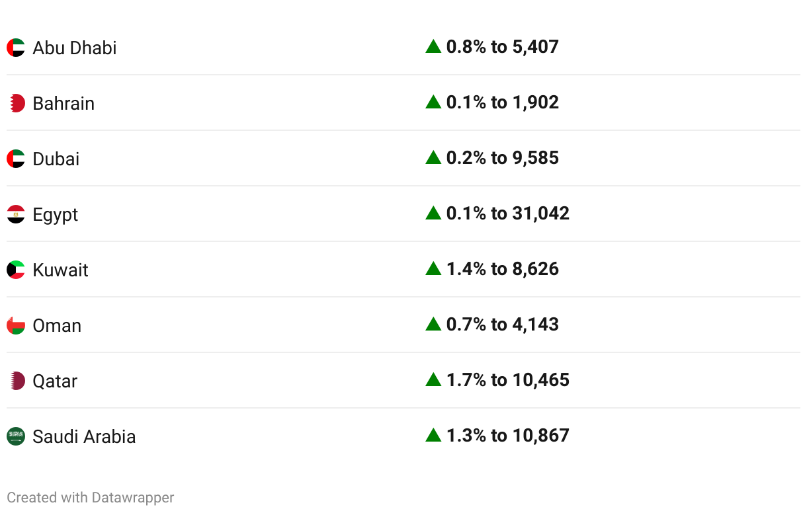The image size is (807, 513).
Task: Click the value 1.7% to 10,465
Action: [508, 380]
